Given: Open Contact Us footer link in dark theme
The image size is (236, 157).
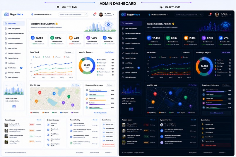Looking at the screenshot, I should (222, 153).
